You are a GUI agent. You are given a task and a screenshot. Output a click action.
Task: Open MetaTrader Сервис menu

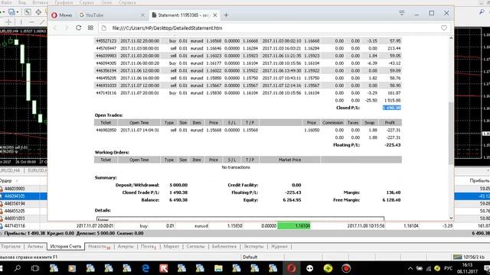[x=87, y=2]
